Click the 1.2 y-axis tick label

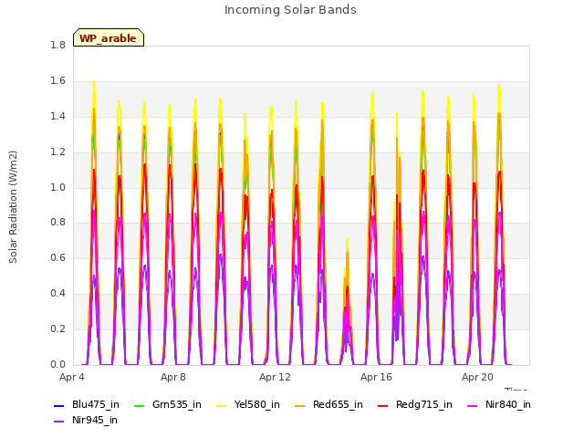[57, 152]
